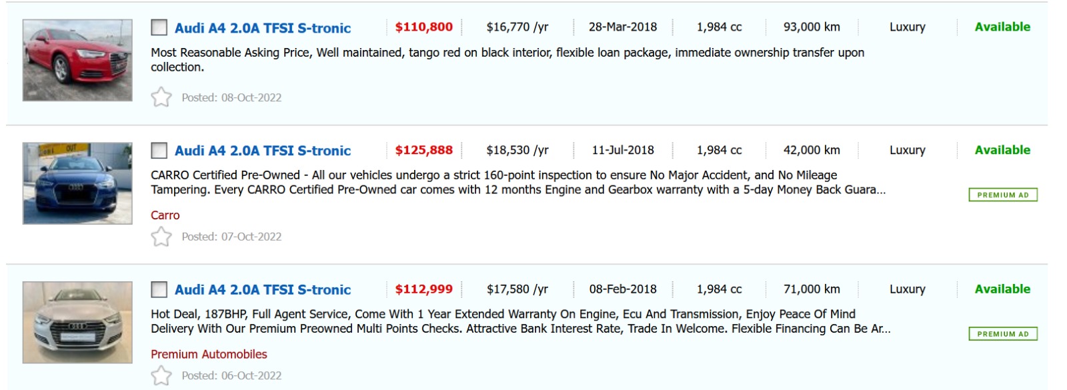Star the listing posted 06-Oct-2022

pyautogui.click(x=161, y=375)
